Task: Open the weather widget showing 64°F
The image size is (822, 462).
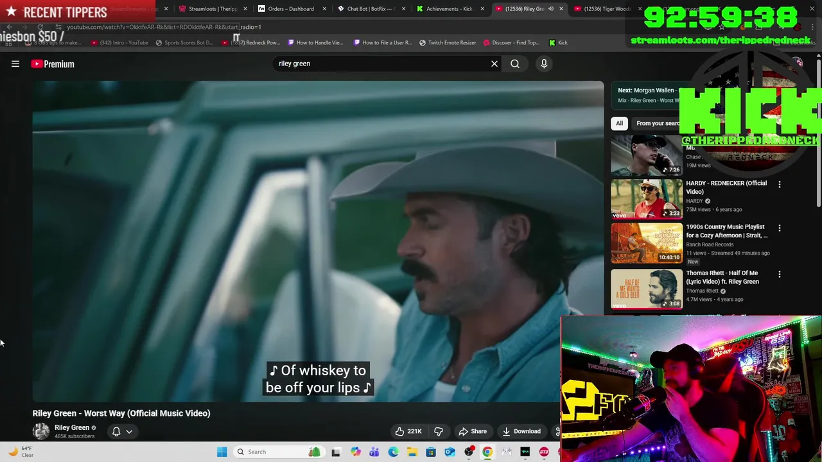Action: [x=21, y=452]
